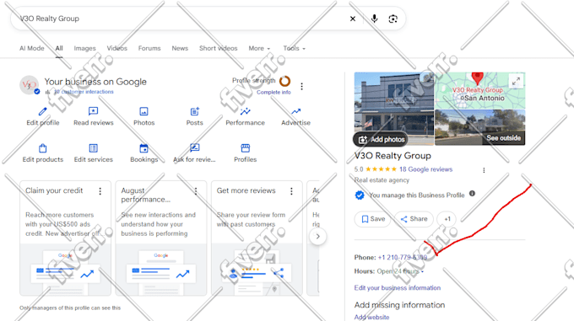This screenshot has width=574, height=321.
Task: Open the Claim your credit card
Action: [65, 238]
